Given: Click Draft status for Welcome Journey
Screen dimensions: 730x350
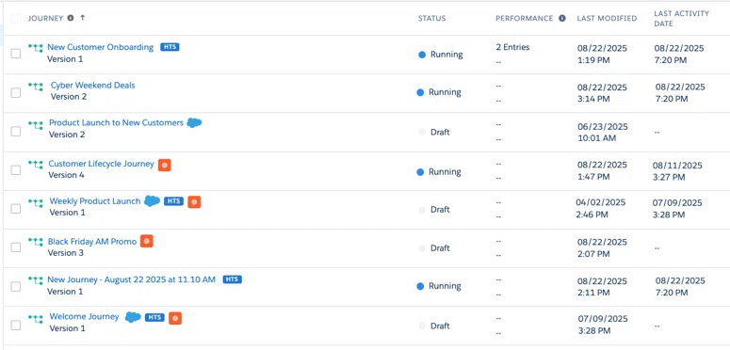Looking at the screenshot, I should click(440, 326).
